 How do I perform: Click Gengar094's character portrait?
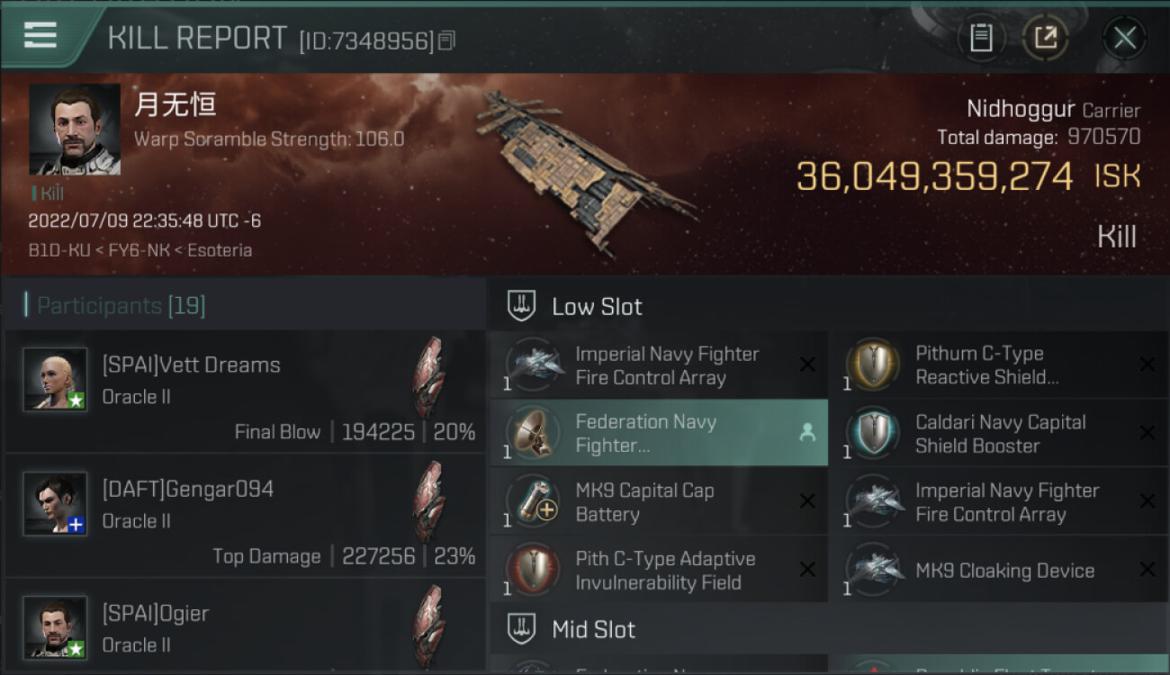(x=56, y=503)
